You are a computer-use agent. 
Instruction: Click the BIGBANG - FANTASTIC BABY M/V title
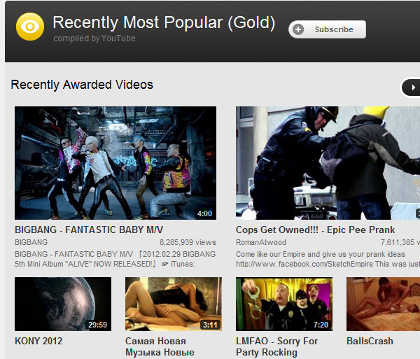(x=89, y=230)
